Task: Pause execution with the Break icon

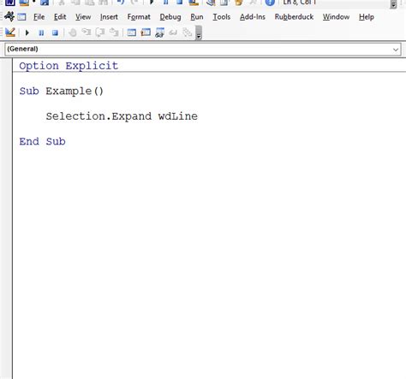Action: pyautogui.click(x=41, y=33)
